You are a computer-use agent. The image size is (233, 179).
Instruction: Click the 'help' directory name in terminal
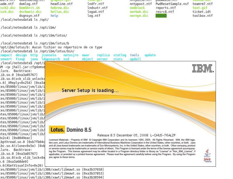point(54,16)
